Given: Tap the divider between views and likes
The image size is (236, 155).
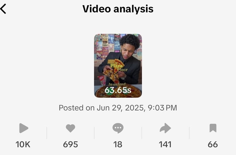Looking at the screenshot, I should coord(47,133).
